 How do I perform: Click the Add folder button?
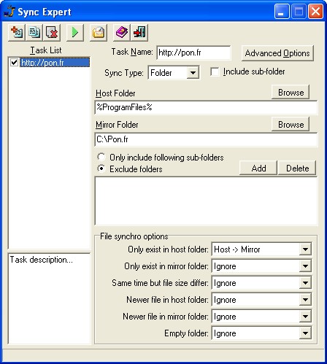click(x=258, y=168)
